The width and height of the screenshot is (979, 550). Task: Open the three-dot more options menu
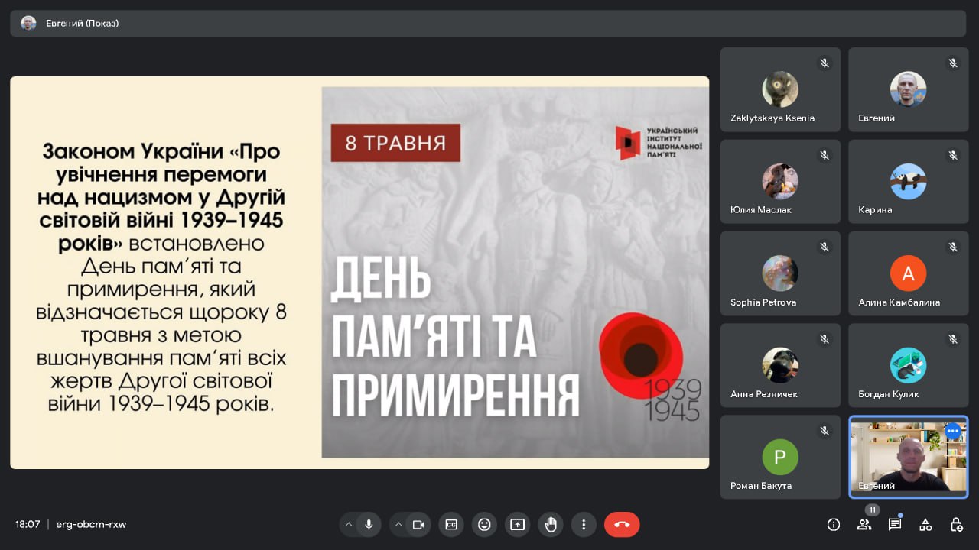tap(584, 525)
